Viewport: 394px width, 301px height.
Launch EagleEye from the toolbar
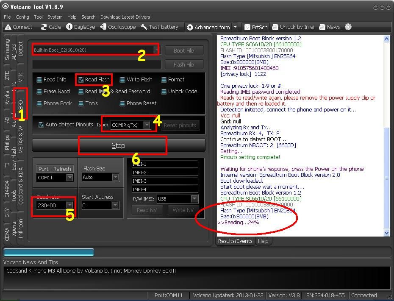click(x=69, y=27)
